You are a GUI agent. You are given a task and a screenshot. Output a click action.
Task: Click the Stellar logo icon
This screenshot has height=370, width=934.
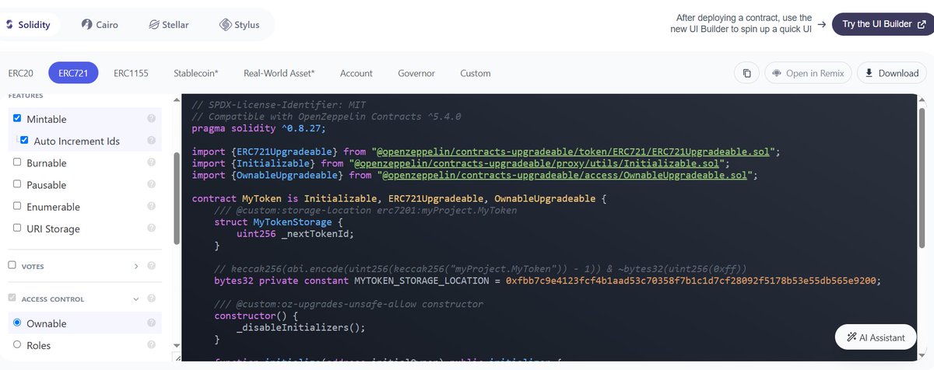pyautogui.click(x=153, y=25)
